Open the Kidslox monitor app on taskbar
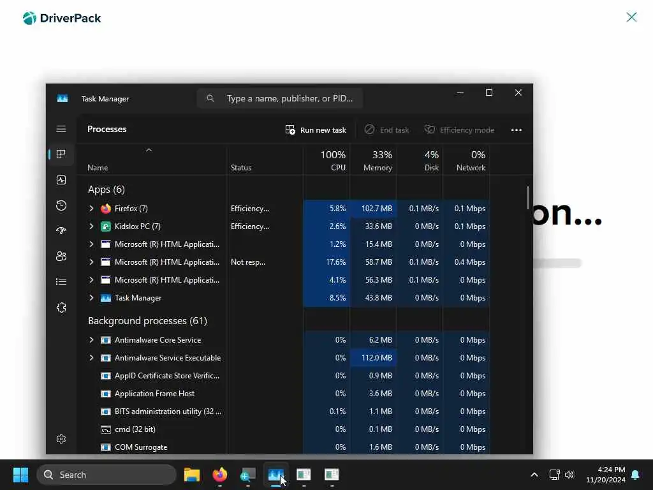653x490 pixels. 248,475
